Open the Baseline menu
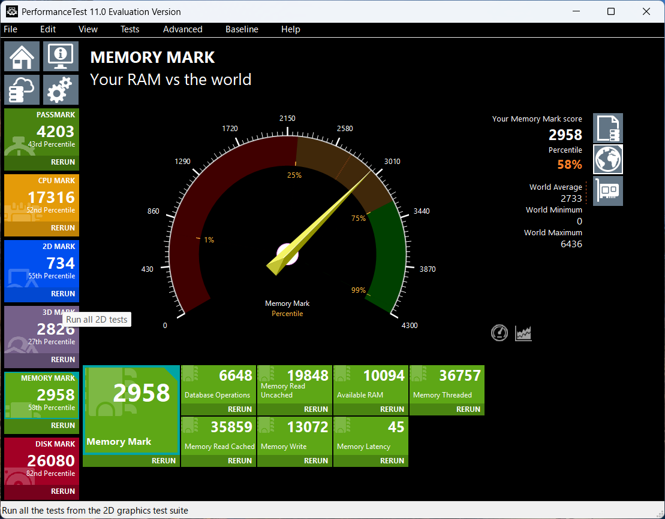Image resolution: width=665 pixels, height=519 pixels. 242,29
